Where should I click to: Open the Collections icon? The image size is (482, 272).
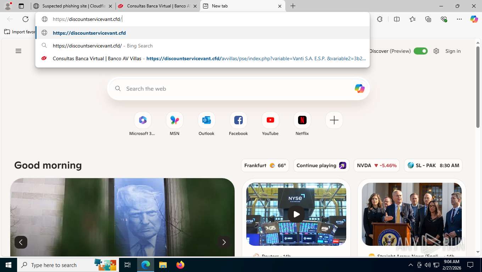tap(428, 19)
